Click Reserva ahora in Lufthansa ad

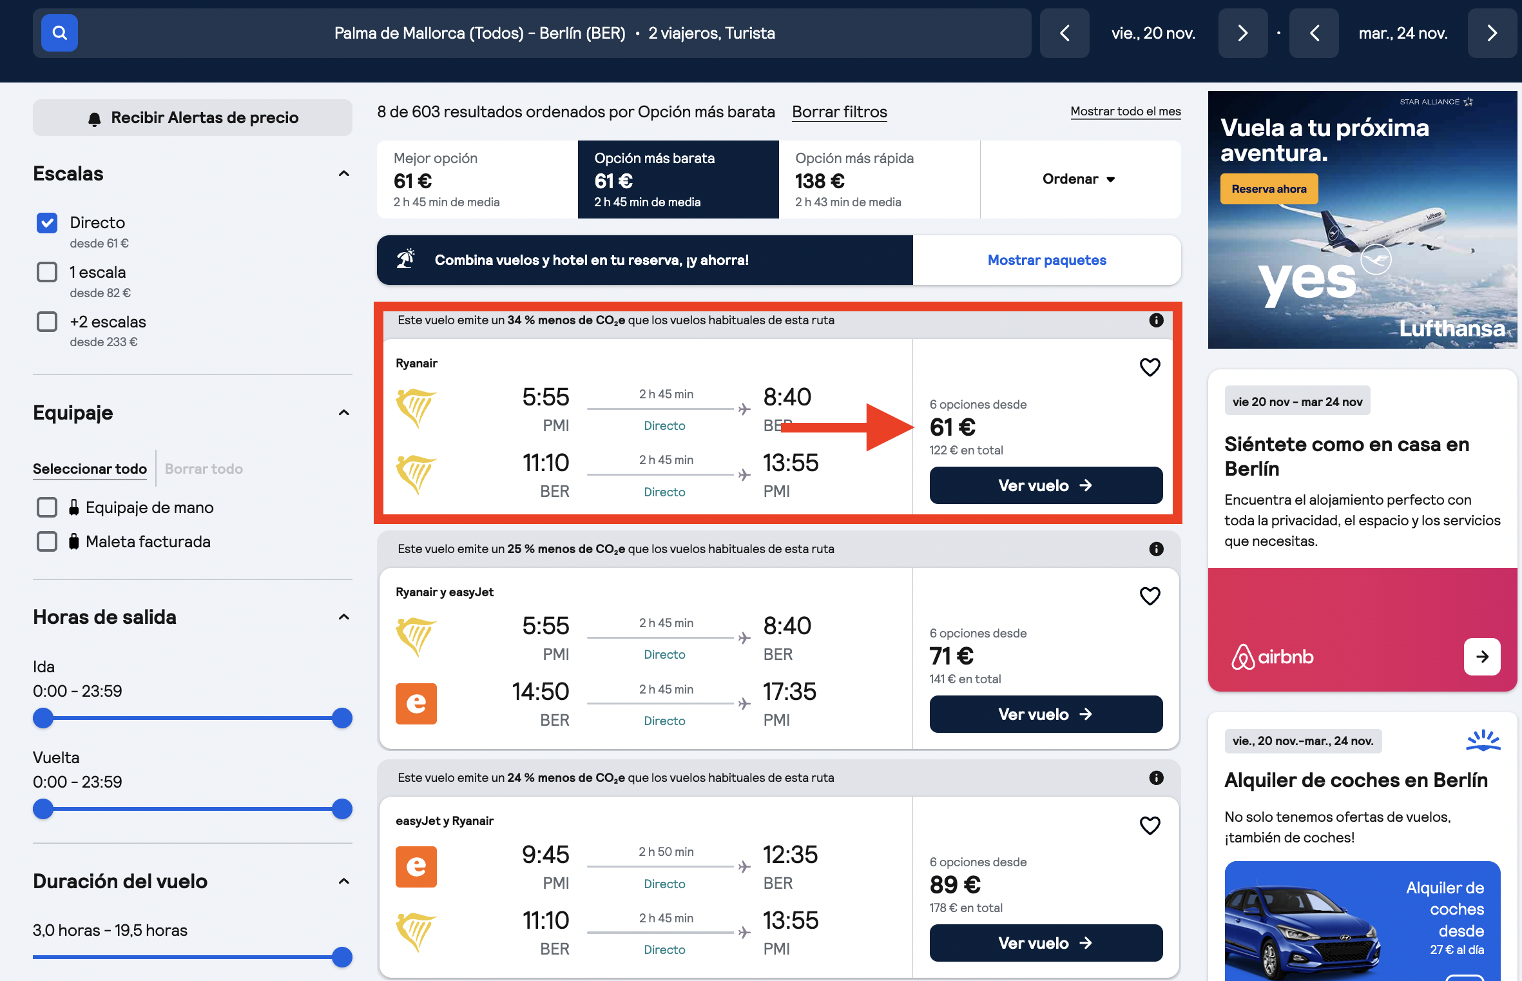1269,189
